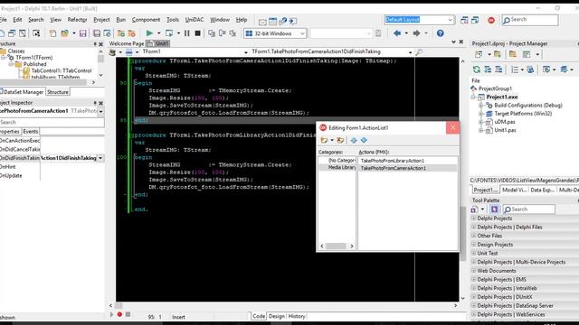Open the 32-bit Windows platform dropdown
This screenshot has height=325, width=579.
(302, 33)
